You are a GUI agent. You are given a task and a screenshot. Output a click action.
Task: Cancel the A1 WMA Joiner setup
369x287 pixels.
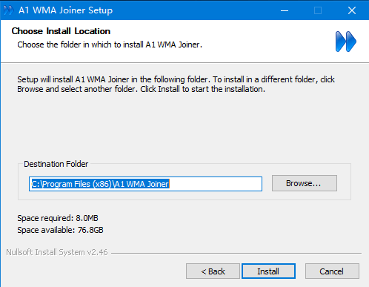[332, 271]
